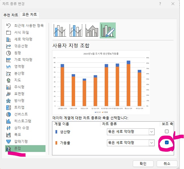Select 꺾은선형 category label

point(21,46)
